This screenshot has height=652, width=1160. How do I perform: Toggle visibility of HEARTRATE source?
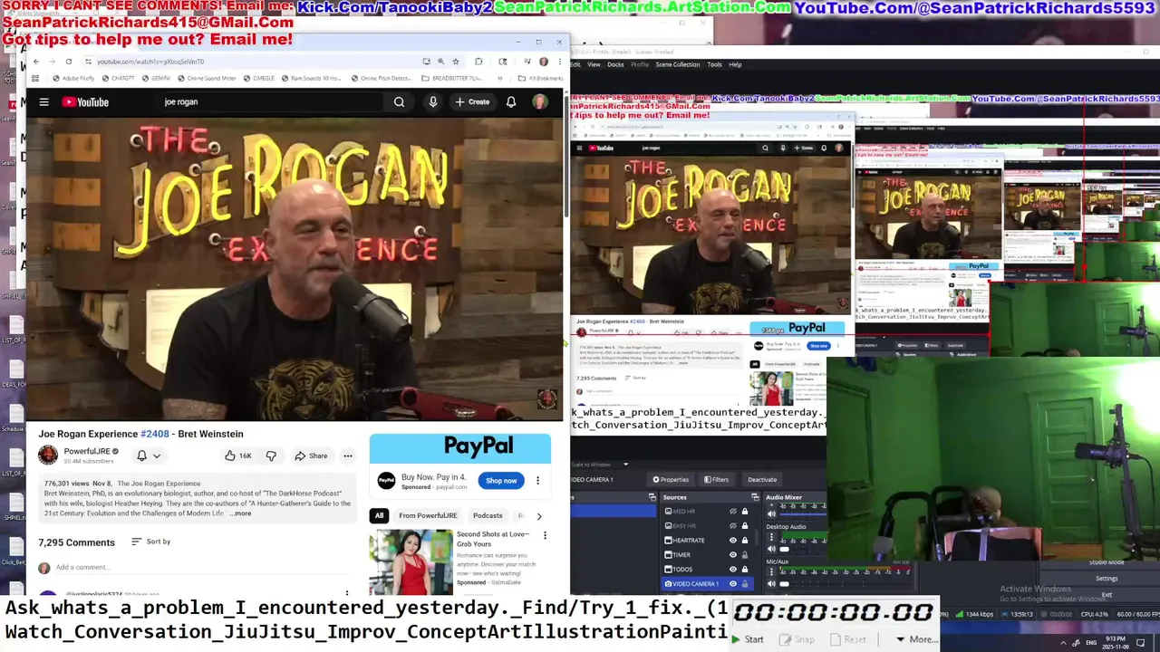point(733,541)
